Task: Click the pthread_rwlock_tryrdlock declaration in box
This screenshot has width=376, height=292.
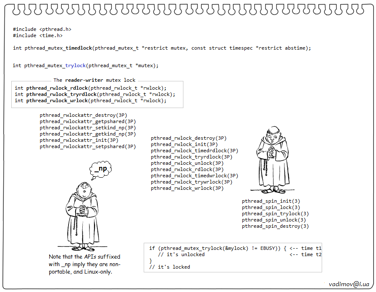Action: (x=95, y=94)
